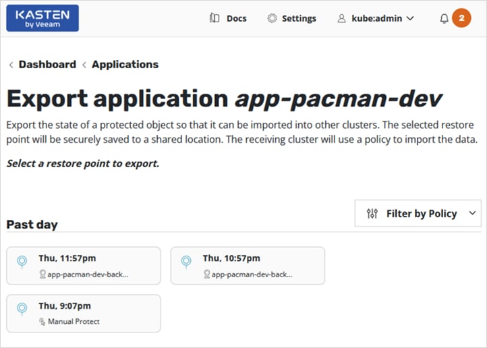Viewport: 487px width, 348px height.
Task: Open the Docs book icon
Action: 214,18
